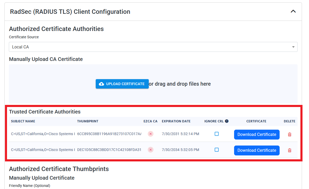Delete the certificate with thumbprint 6CC895C08B

[x=289, y=135]
